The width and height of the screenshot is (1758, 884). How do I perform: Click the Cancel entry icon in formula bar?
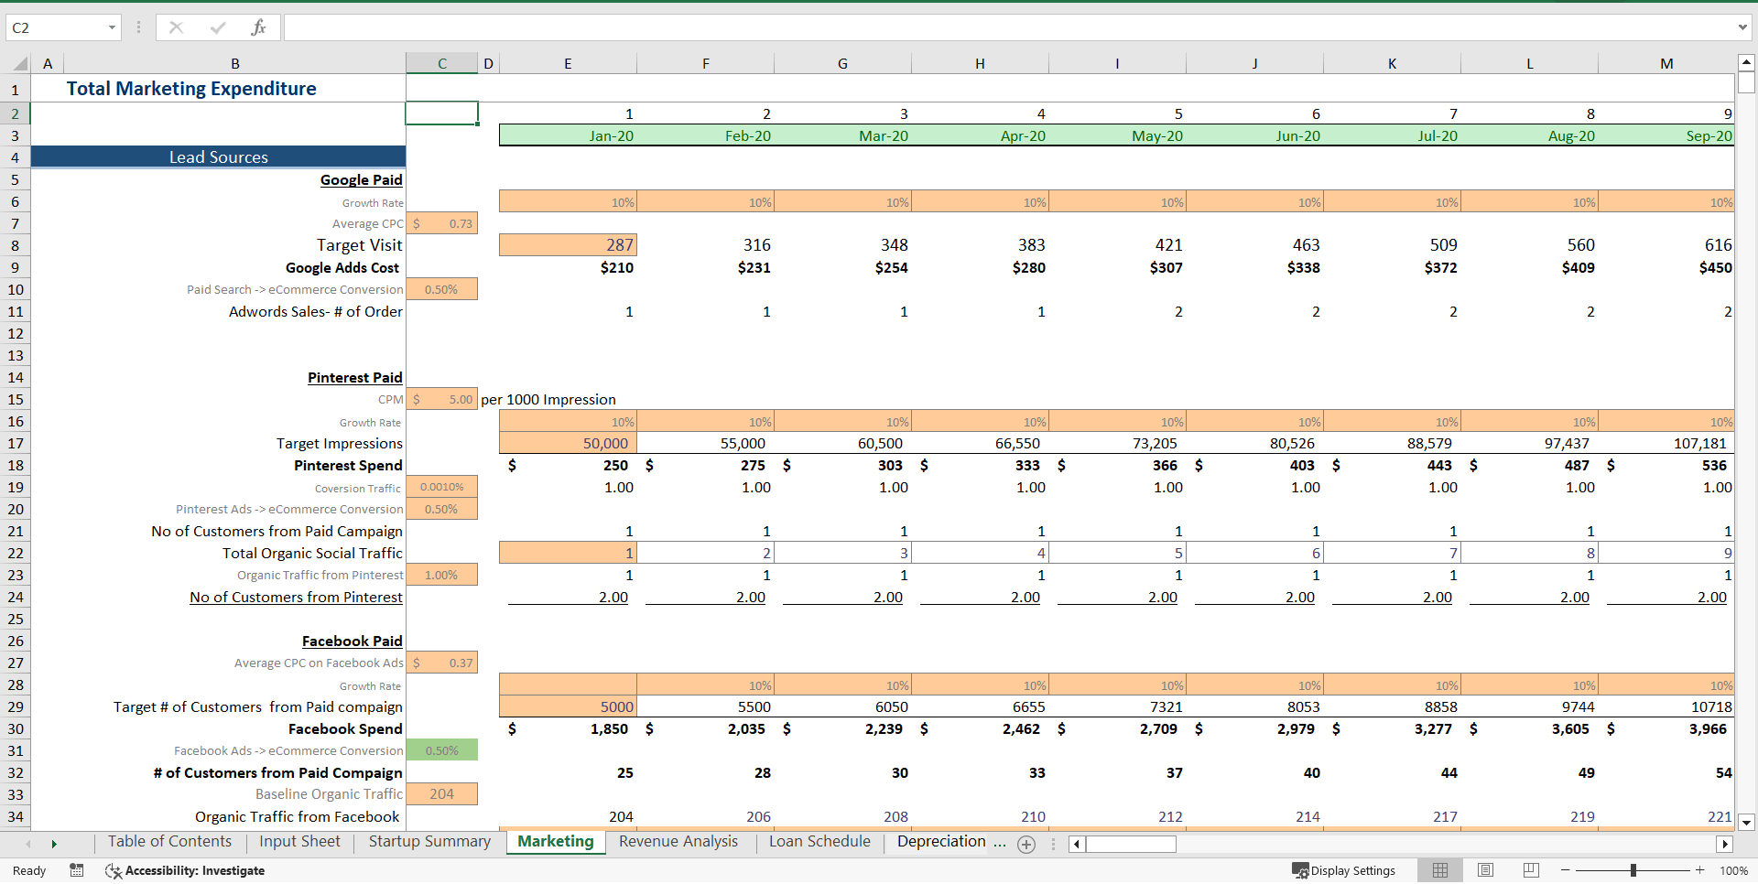tap(176, 27)
